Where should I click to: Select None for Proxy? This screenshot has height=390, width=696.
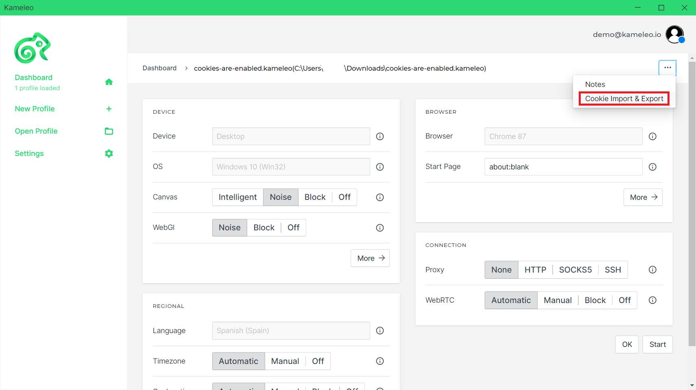(x=501, y=270)
